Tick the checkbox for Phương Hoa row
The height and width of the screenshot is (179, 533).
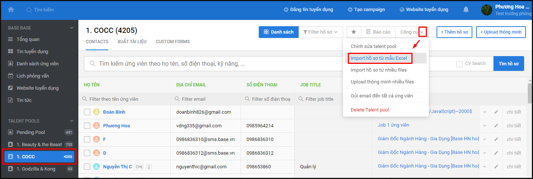point(87,126)
